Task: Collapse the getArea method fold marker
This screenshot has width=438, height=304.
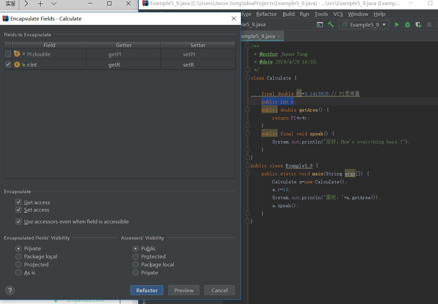Action: [x=248, y=110]
